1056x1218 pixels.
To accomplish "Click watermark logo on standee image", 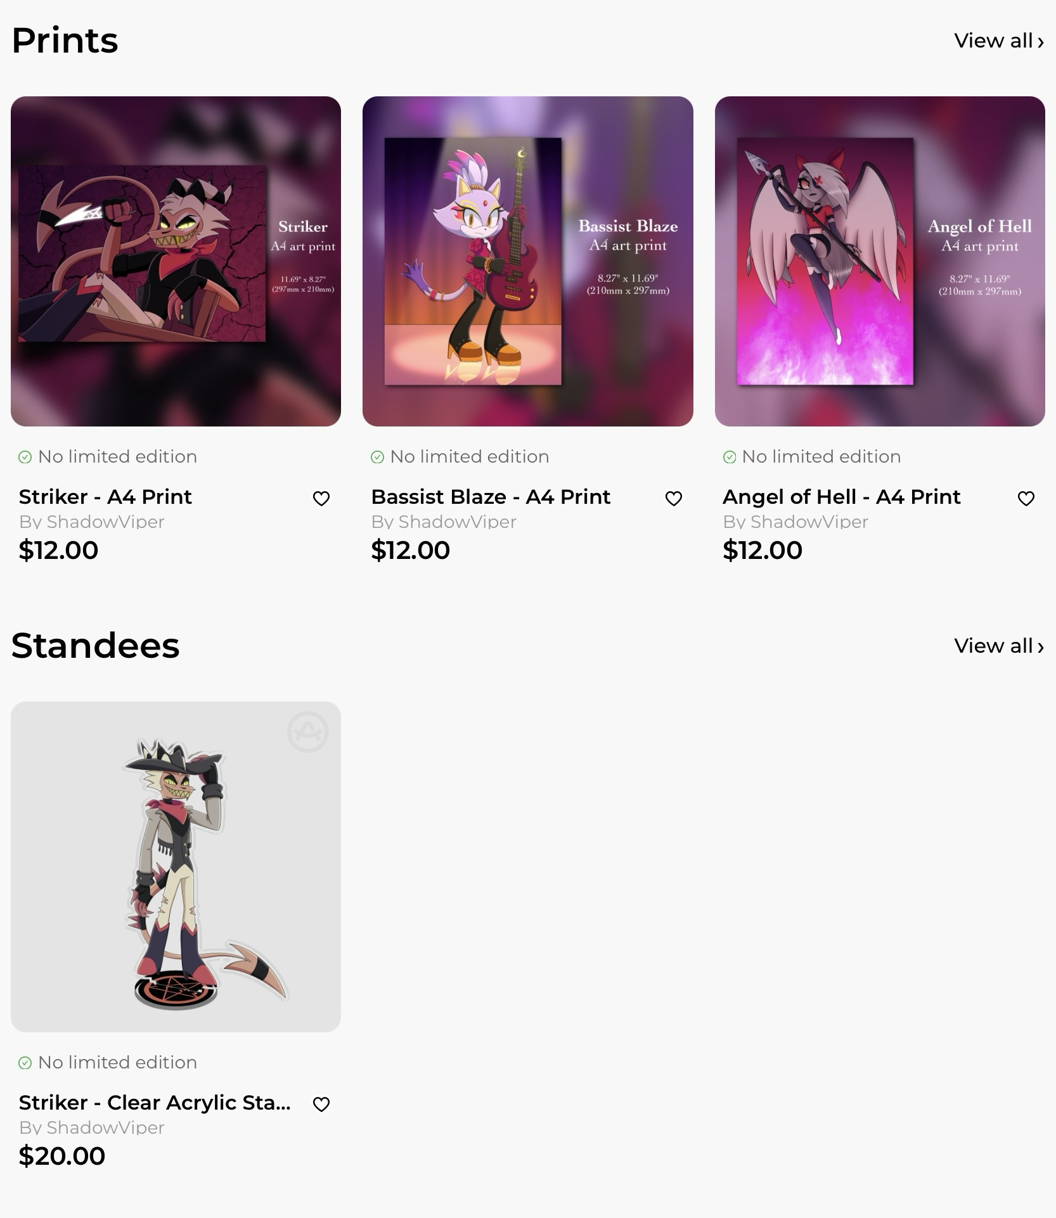I will tap(308, 732).
